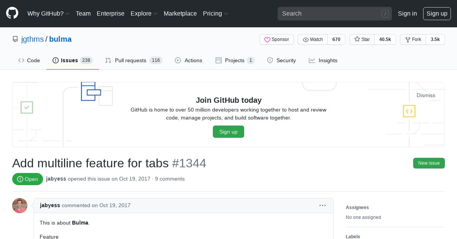
Task: Click the issue number #1344
Action: pos(189,163)
